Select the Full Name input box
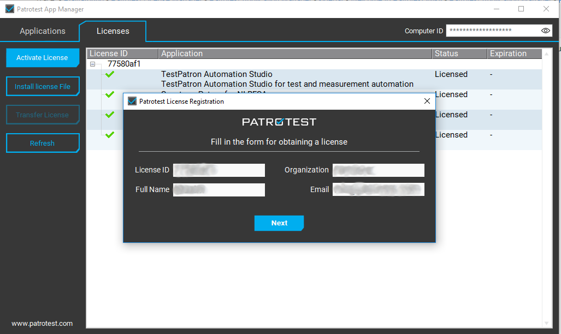 (x=219, y=190)
